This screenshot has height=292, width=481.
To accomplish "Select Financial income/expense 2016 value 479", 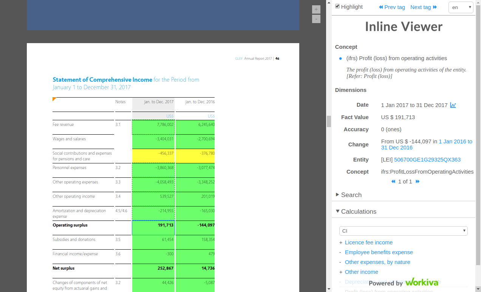I will (x=195, y=257).
